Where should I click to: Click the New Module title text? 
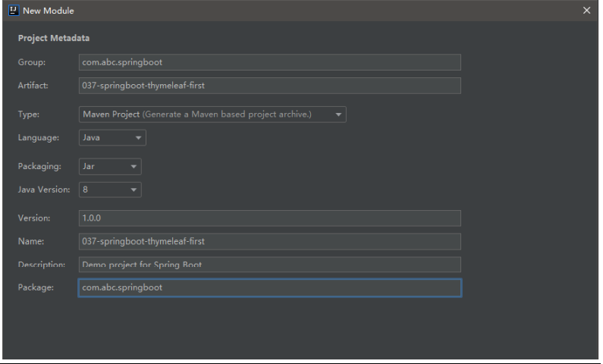[49, 11]
